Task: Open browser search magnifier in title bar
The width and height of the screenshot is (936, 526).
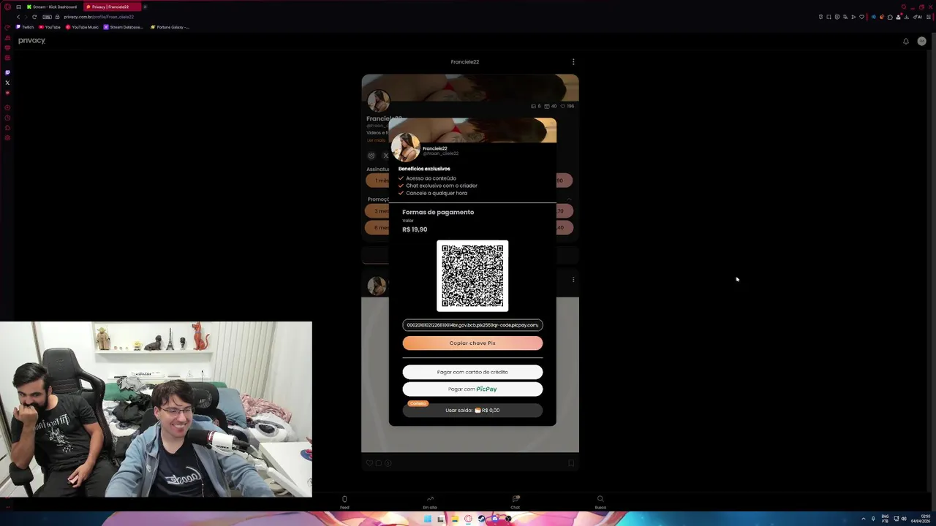Action: (x=904, y=7)
